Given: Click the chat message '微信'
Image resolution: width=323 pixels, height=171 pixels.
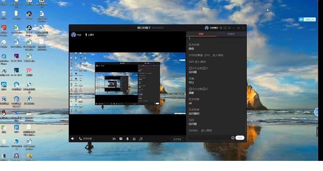Looking at the screenshot, I should click(x=191, y=49).
